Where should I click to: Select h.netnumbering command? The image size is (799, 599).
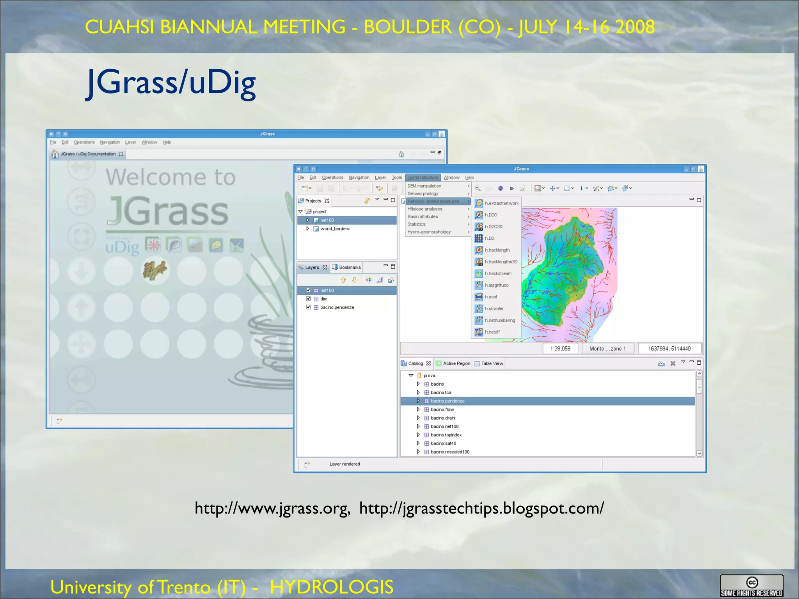(x=496, y=320)
